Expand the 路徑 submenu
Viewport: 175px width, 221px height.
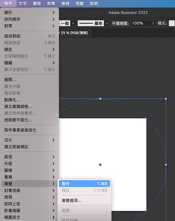coord(29,157)
